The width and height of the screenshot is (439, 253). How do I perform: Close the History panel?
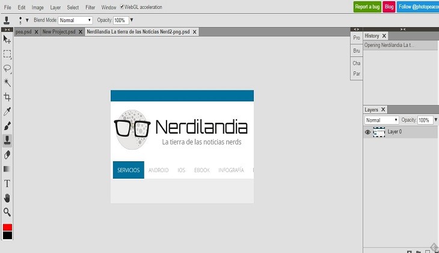point(384,36)
